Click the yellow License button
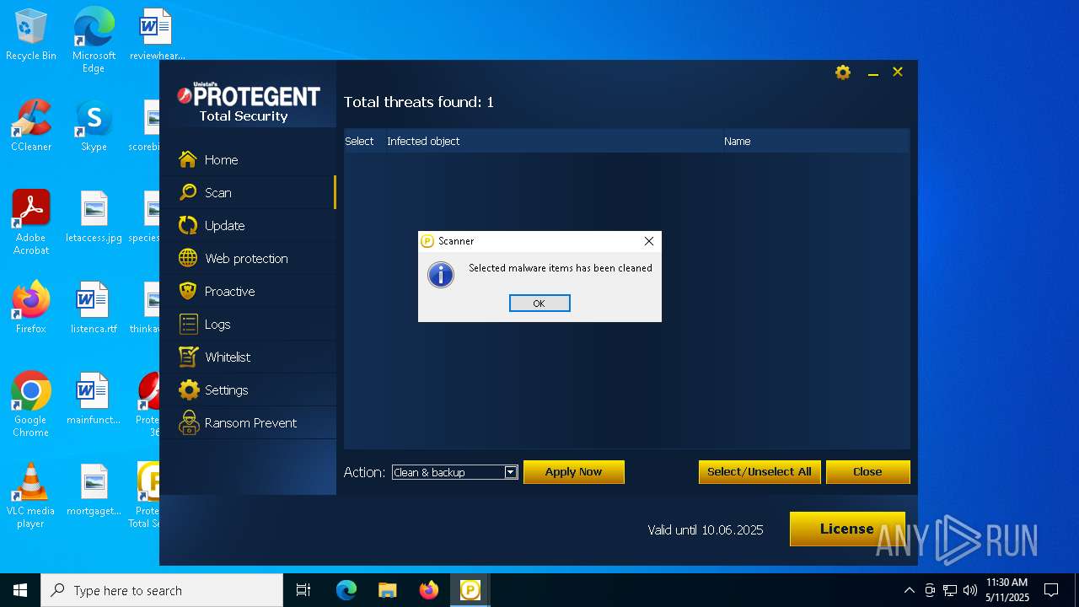The width and height of the screenshot is (1079, 607). pos(847,529)
